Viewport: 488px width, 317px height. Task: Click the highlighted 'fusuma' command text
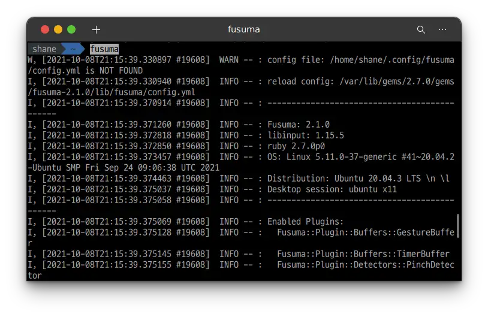[104, 49]
